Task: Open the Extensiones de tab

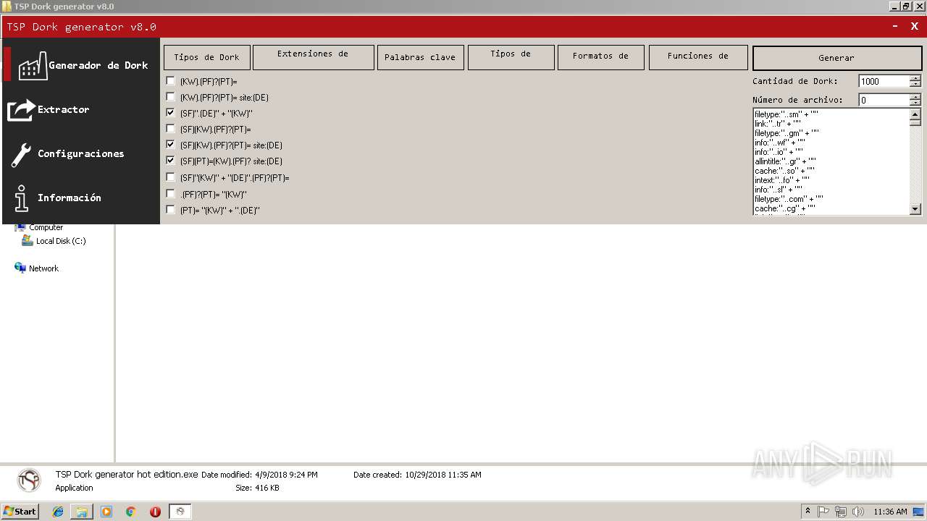Action: click(313, 57)
